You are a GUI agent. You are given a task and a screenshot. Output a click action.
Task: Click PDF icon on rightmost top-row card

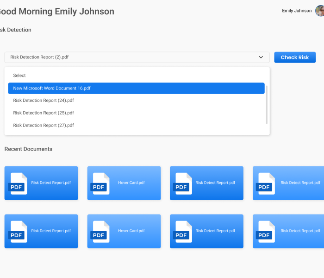pos(265,183)
